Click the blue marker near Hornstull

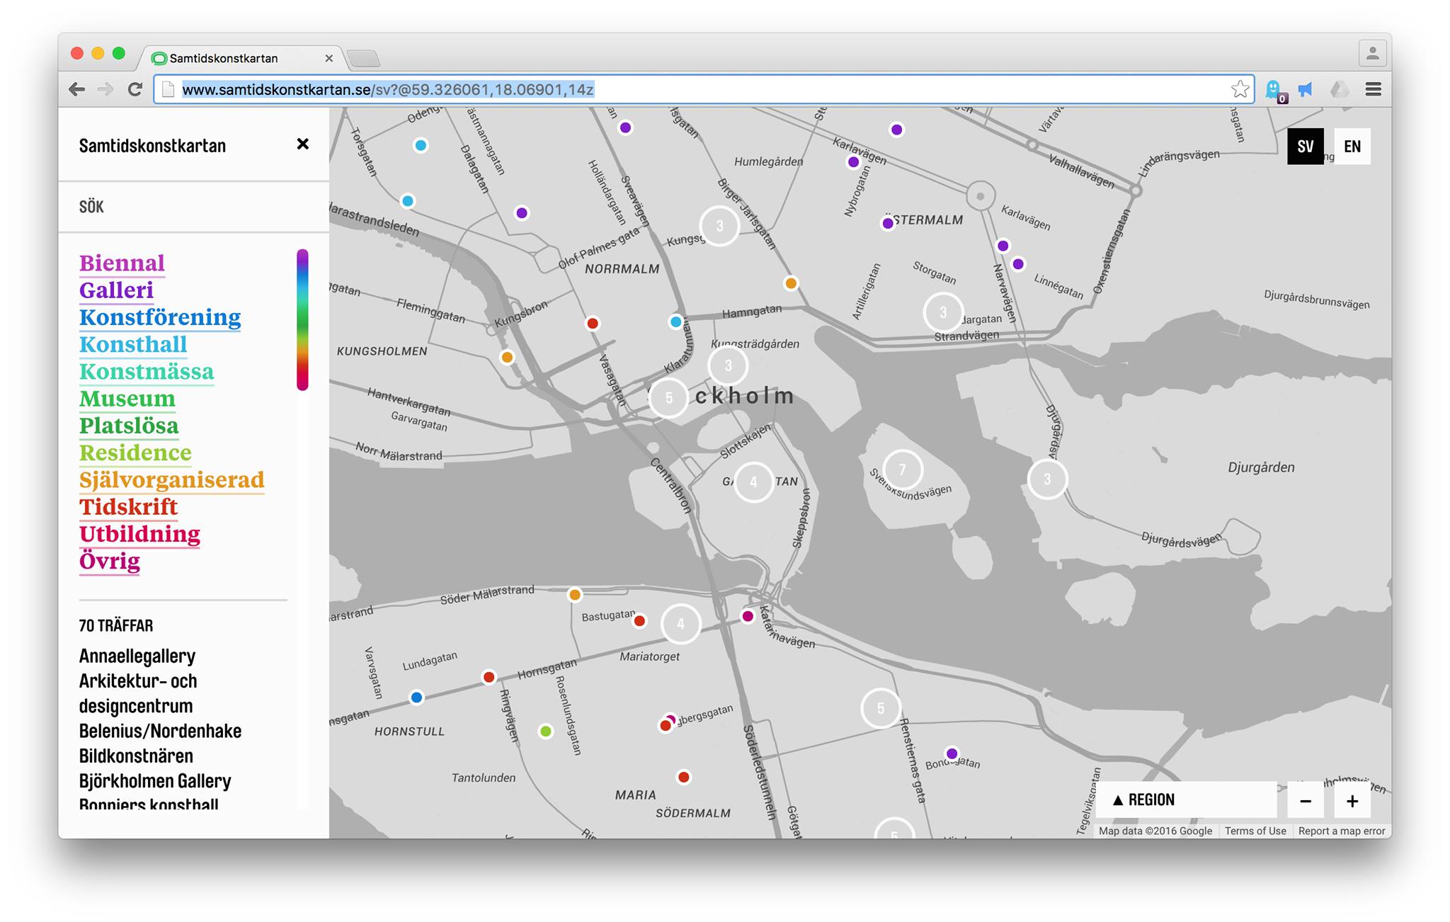tap(416, 698)
